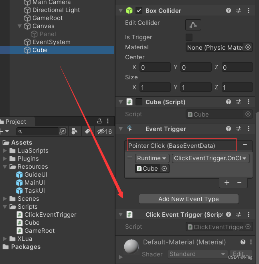Open the Runtime call state dropdown
259x264 pixels.
(152, 158)
